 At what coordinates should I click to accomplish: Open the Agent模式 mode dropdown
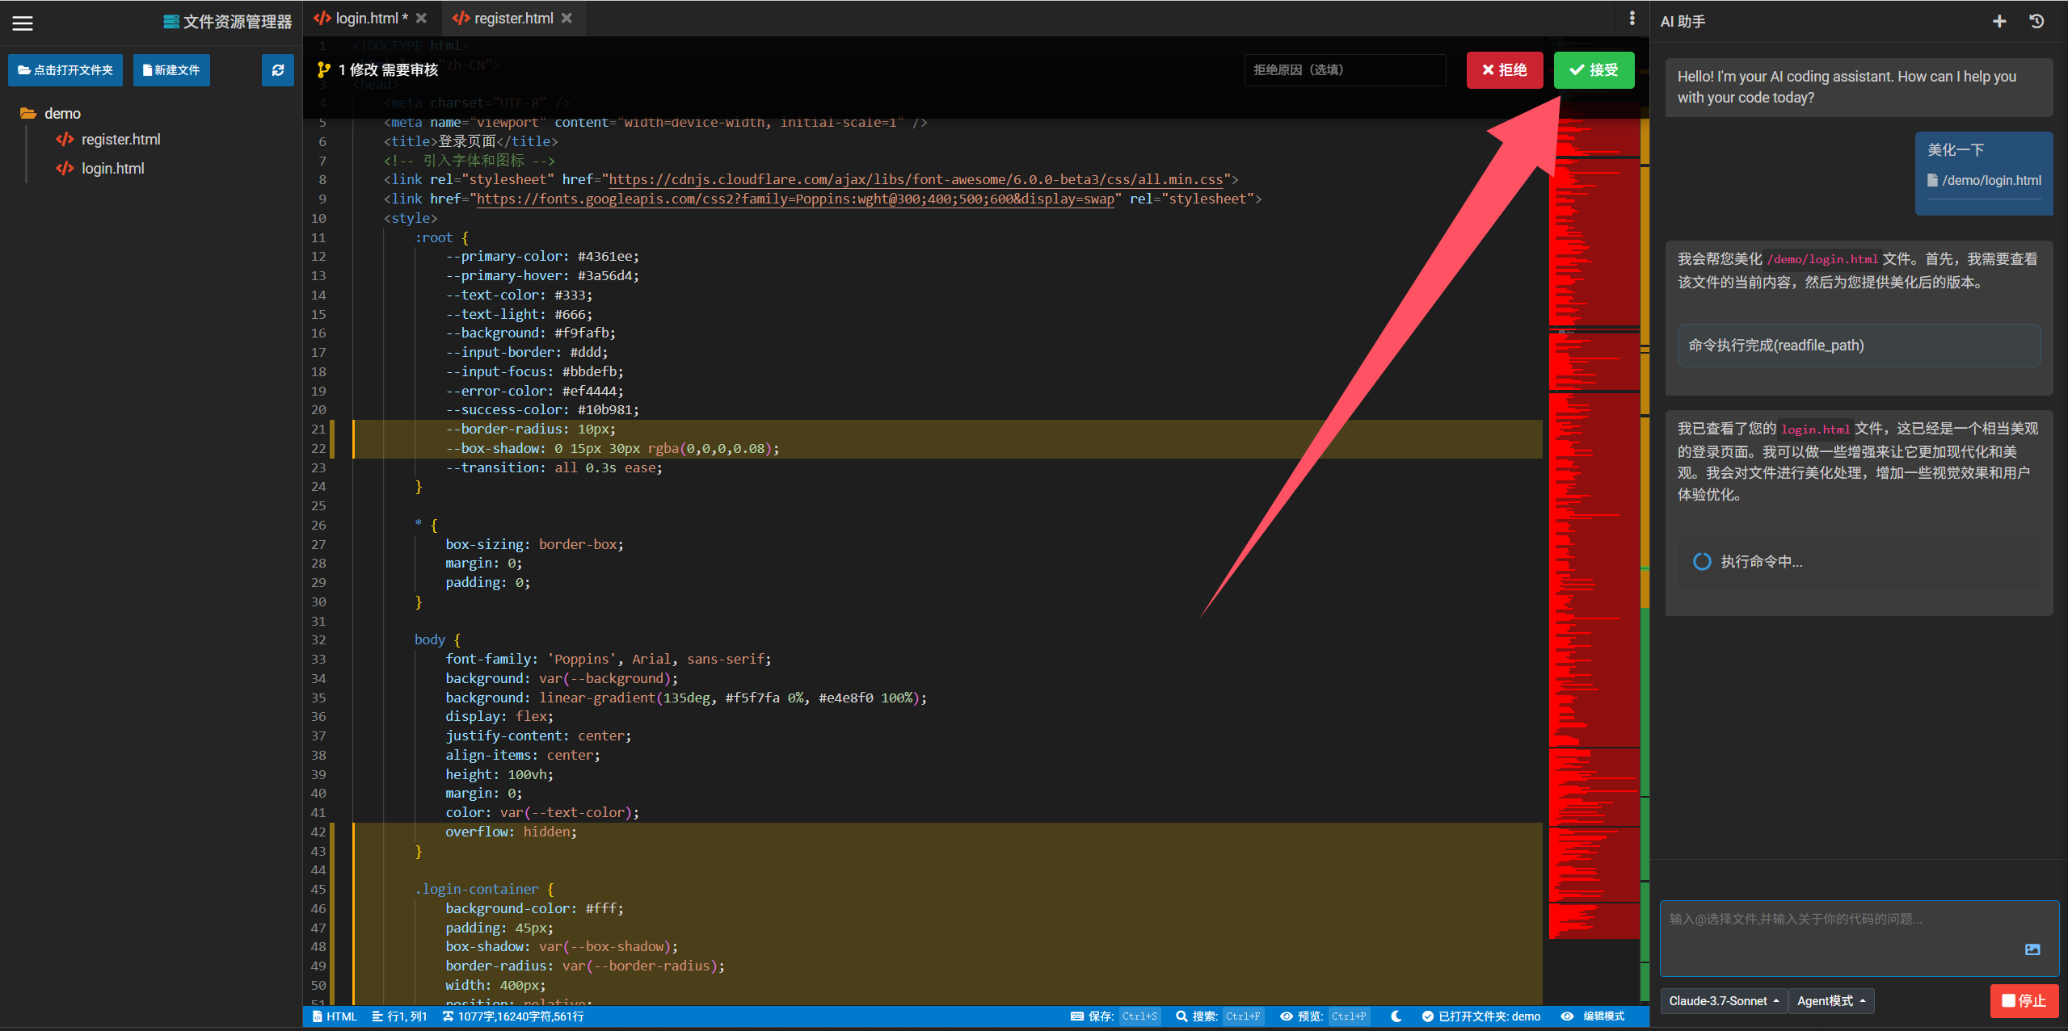pos(1831,1001)
